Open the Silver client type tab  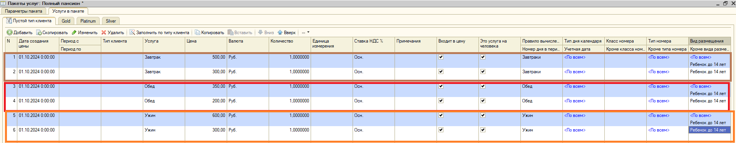point(111,21)
